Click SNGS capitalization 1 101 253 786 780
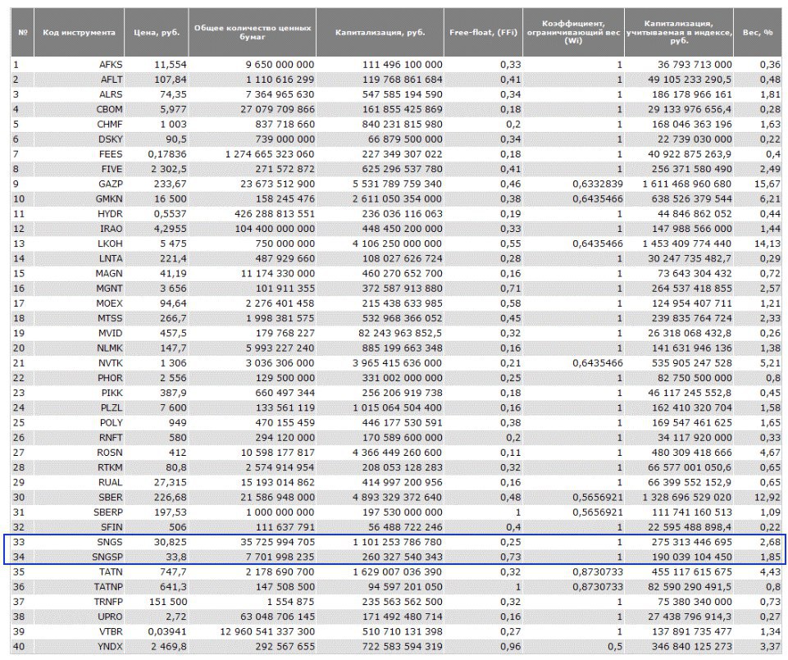Image resolution: width=788 pixels, height=660 pixels. [x=398, y=542]
